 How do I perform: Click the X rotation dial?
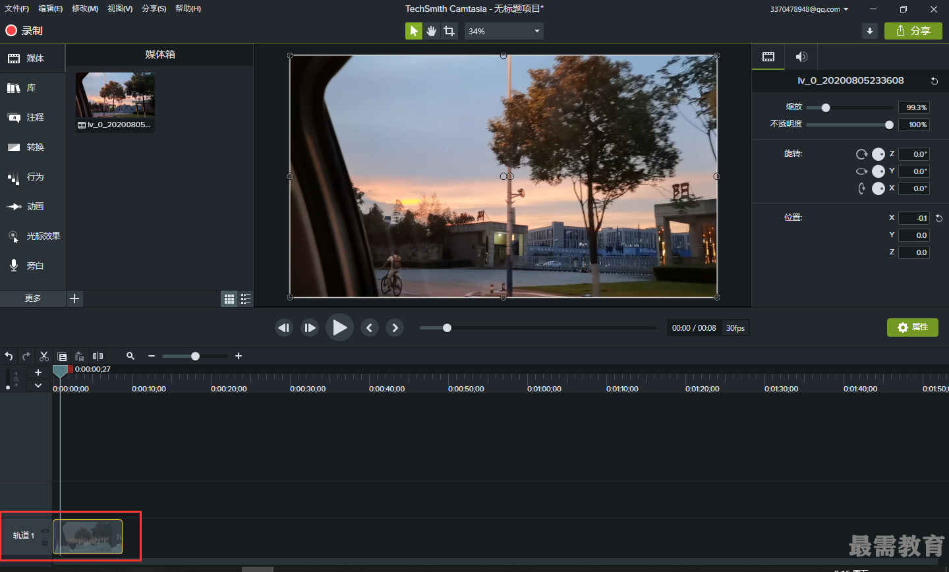click(878, 188)
